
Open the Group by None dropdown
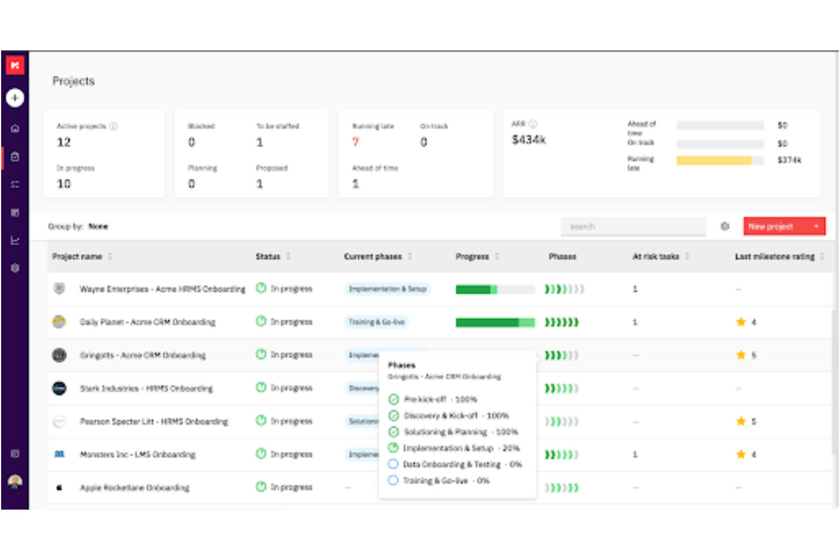tap(78, 226)
